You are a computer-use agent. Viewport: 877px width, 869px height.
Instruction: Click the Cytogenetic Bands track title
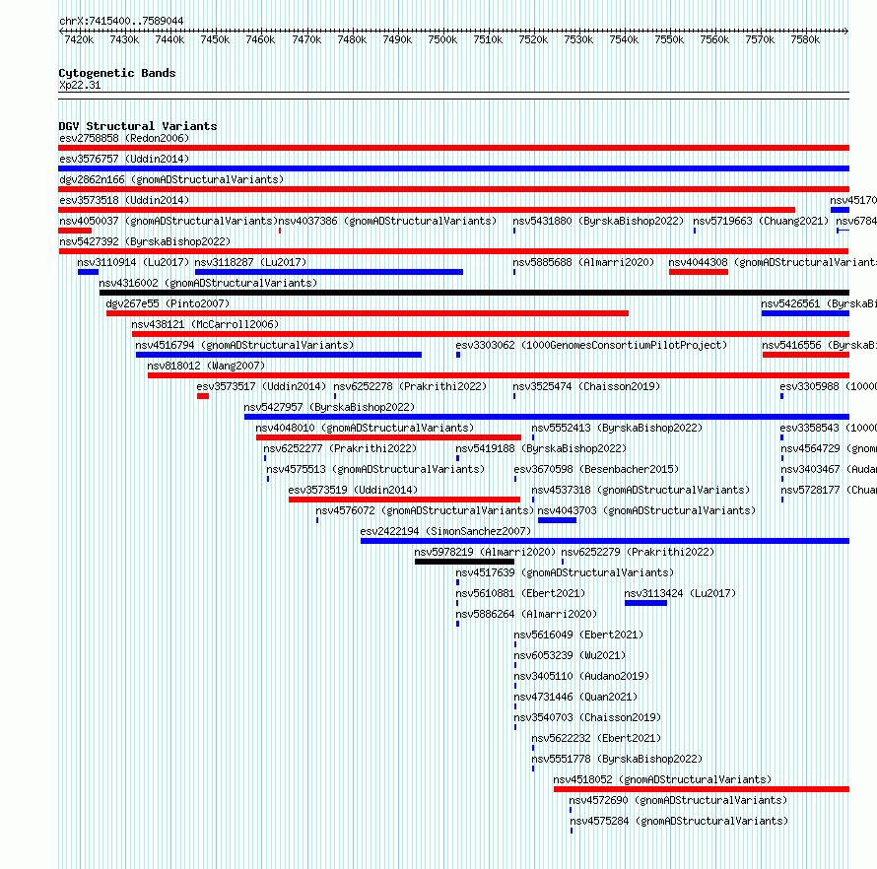117,73
